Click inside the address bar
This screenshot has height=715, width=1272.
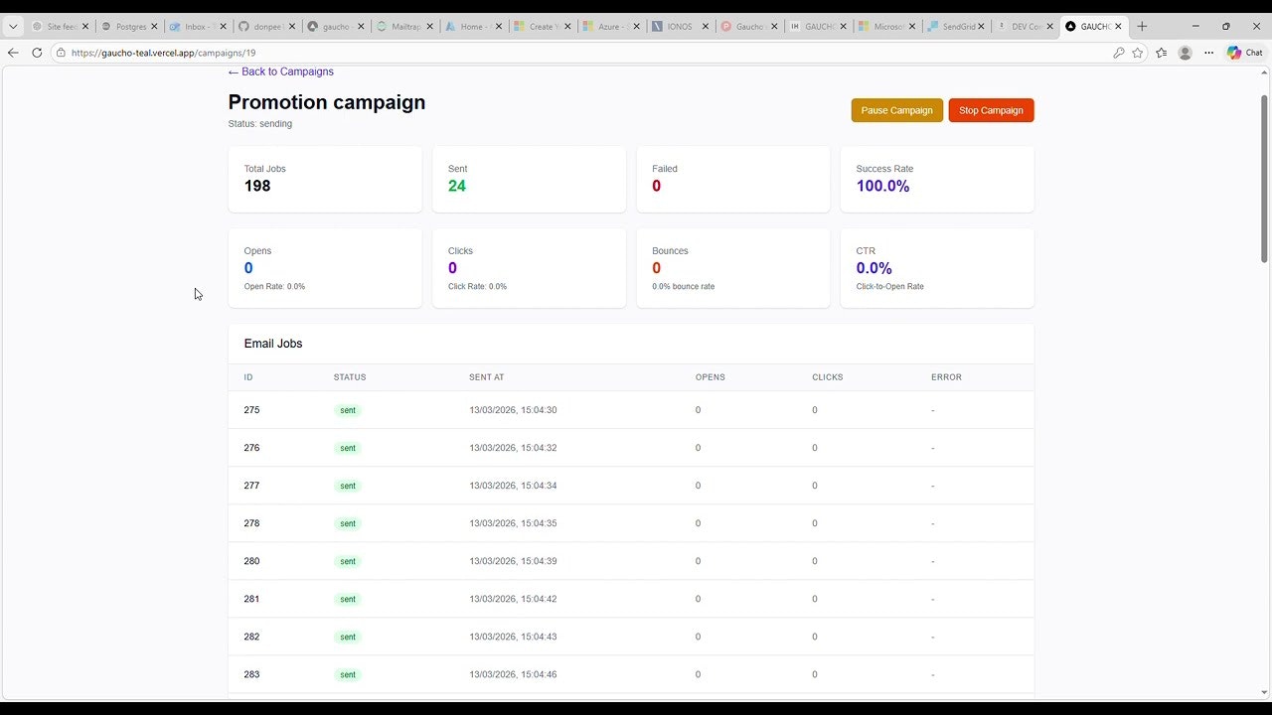tap(298, 53)
